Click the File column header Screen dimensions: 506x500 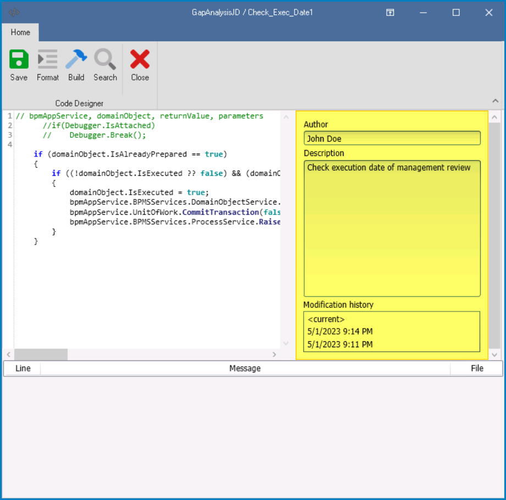pos(477,368)
